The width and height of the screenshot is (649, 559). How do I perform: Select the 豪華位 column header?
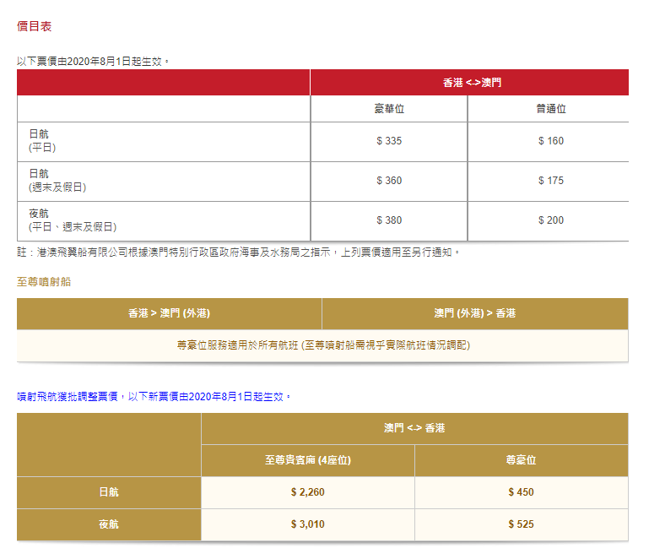coord(388,109)
